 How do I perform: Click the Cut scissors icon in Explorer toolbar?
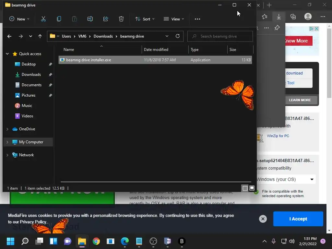[43, 19]
